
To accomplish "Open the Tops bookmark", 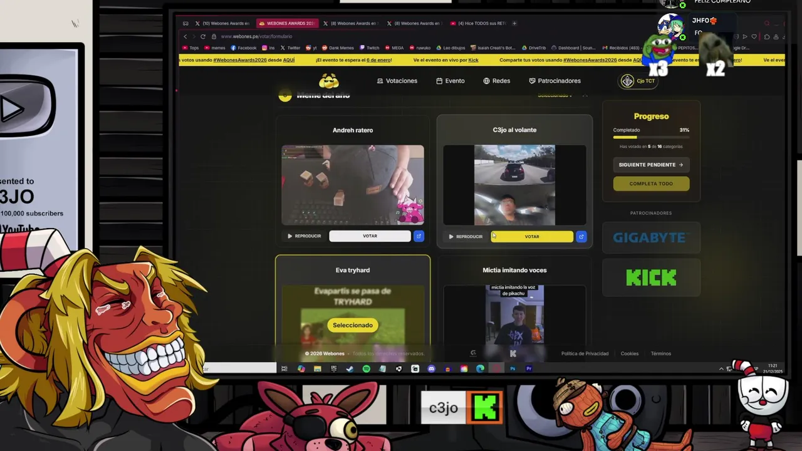I will [x=191, y=48].
